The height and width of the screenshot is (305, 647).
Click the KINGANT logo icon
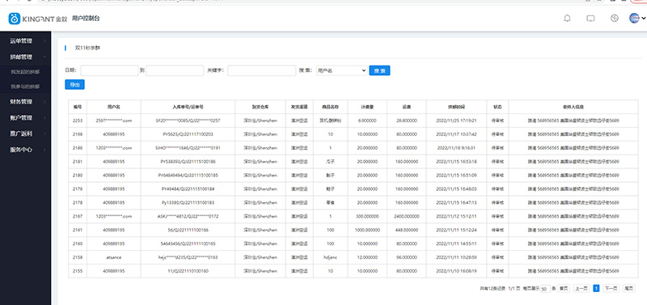click(15, 19)
